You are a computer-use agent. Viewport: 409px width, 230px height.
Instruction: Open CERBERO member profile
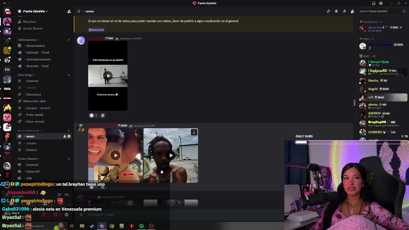[383, 132]
